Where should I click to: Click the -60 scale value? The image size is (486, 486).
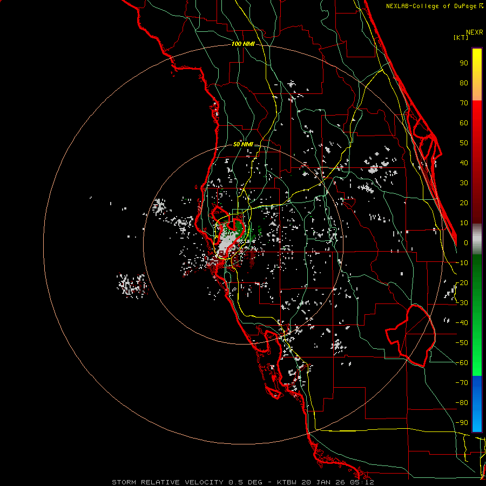tap(462, 363)
